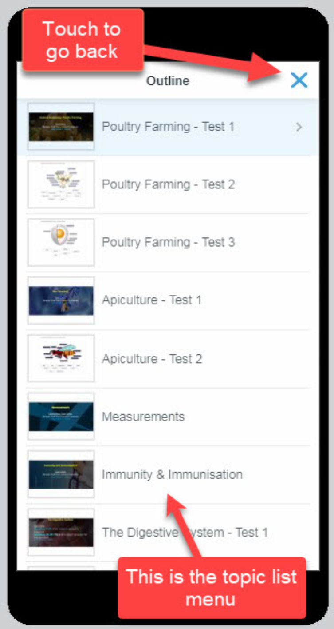Image resolution: width=334 pixels, height=629 pixels.
Task: Close the Outline menu with the X
Action: [299, 80]
